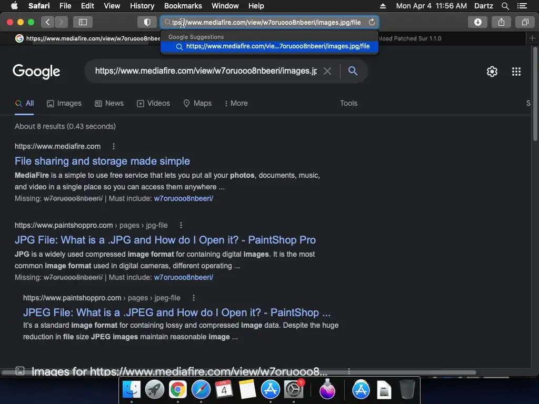Screen dimensions: 539x404
Task: Click the eject icon in menu bar
Action: tap(383, 6)
